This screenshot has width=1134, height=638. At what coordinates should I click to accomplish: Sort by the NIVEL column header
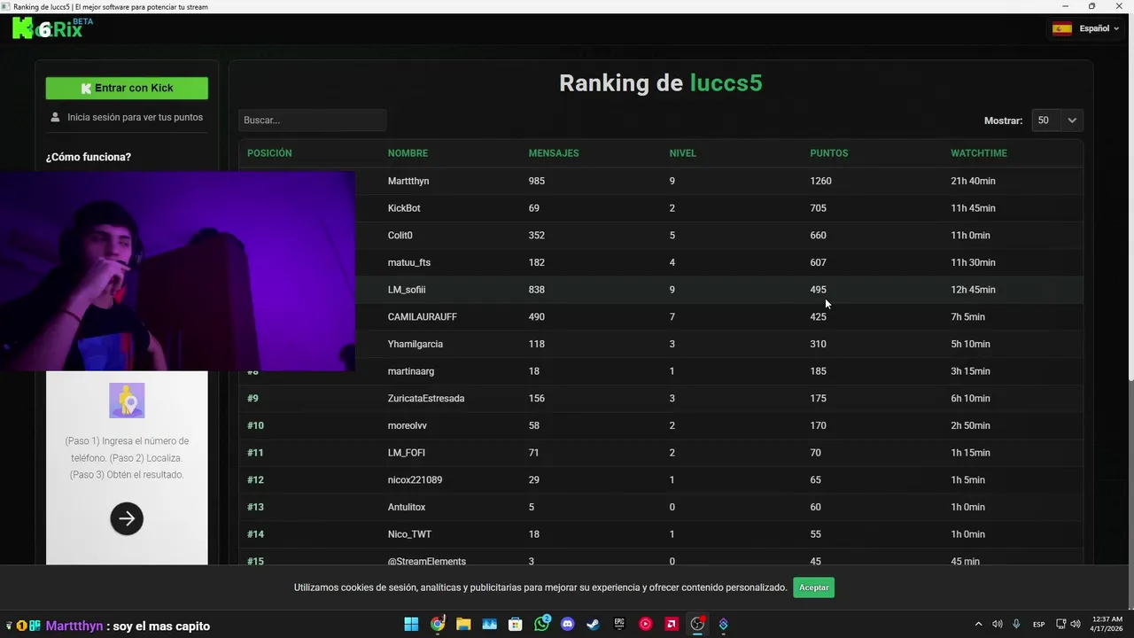pyautogui.click(x=682, y=153)
